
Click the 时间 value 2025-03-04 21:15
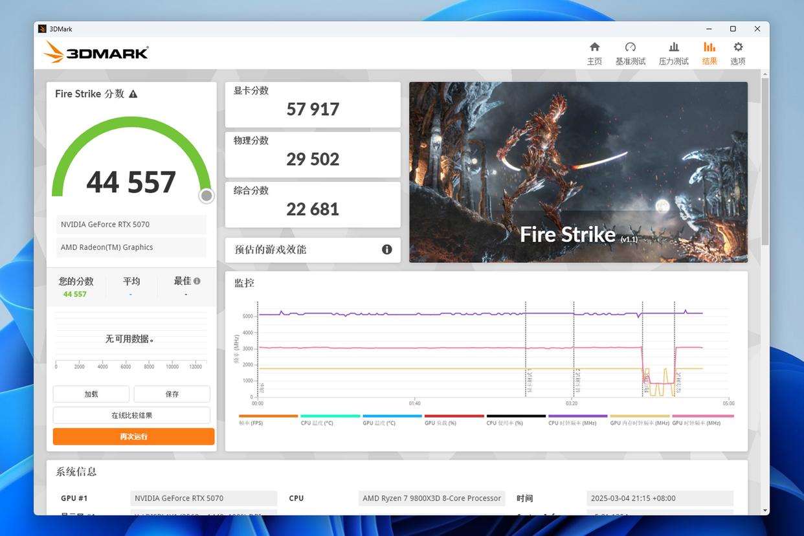tap(660, 498)
